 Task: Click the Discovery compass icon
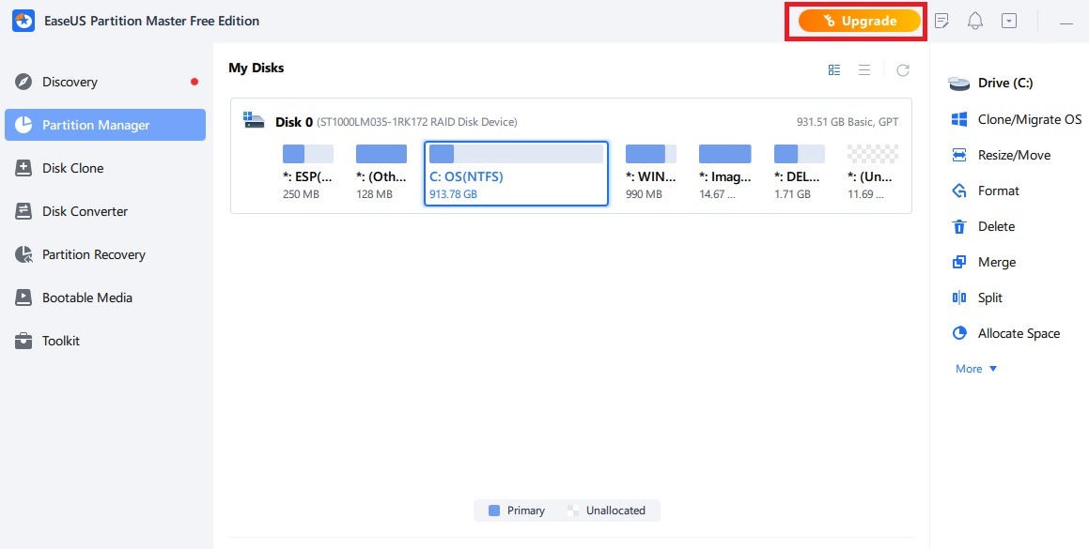[x=23, y=82]
